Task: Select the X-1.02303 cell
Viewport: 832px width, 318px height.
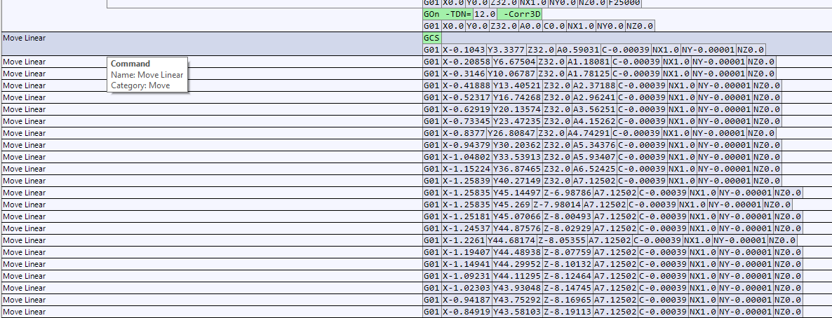Action: [467, 289]
